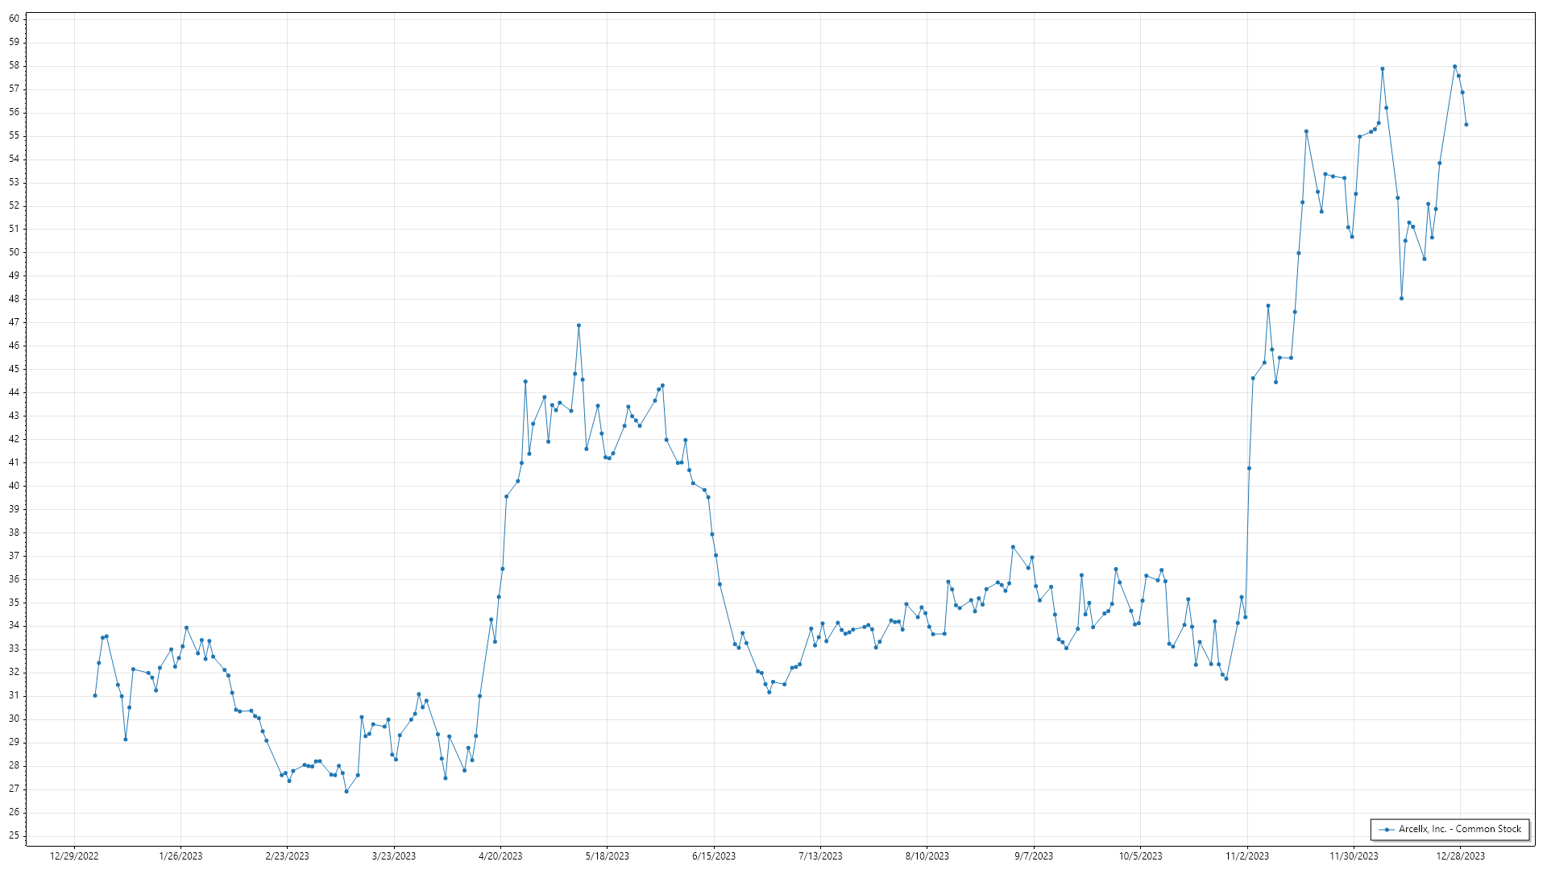The image size is (1547, 870).
Task: Click the 9/7/2023 x-axis date label
Action: [x=1034, y=856]
